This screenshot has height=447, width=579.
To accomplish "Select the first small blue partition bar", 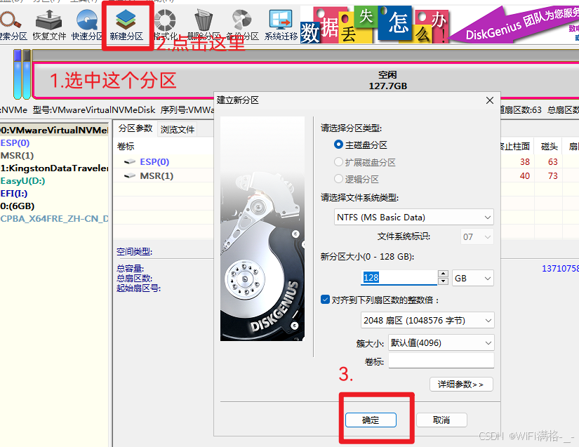I will [x=18, y=74].
